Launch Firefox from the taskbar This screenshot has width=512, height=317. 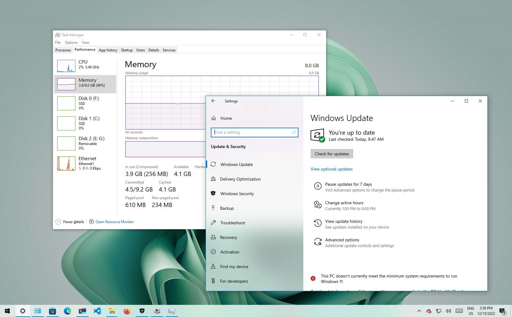click(127, 311)
